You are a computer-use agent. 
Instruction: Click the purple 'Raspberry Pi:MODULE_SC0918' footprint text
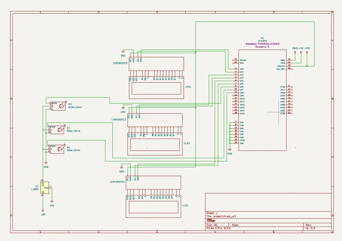[263, 44]
